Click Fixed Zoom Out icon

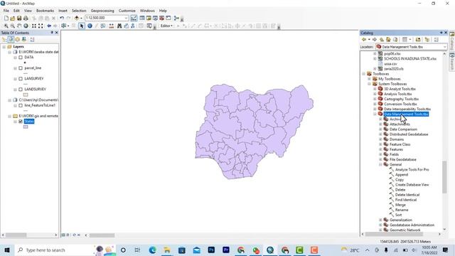[41, 26]
